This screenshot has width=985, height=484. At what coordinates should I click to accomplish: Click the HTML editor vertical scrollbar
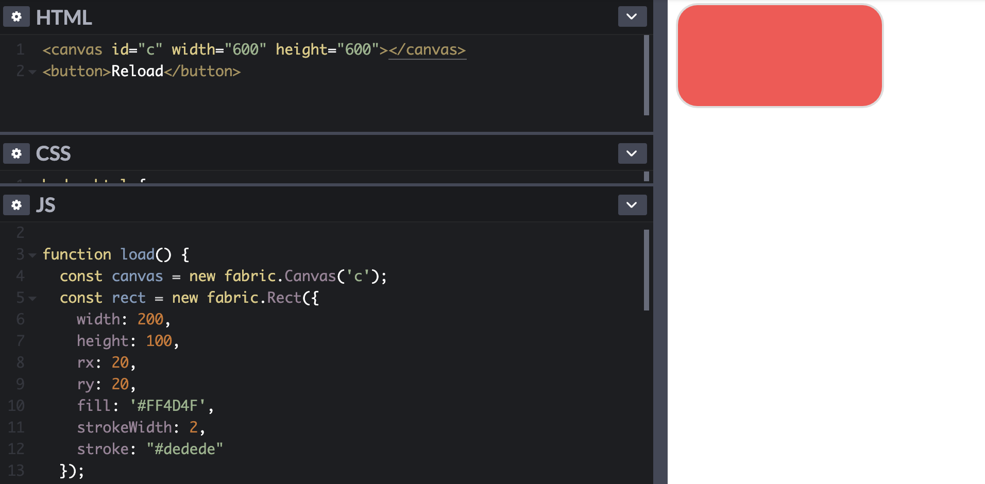coord(646,75)
